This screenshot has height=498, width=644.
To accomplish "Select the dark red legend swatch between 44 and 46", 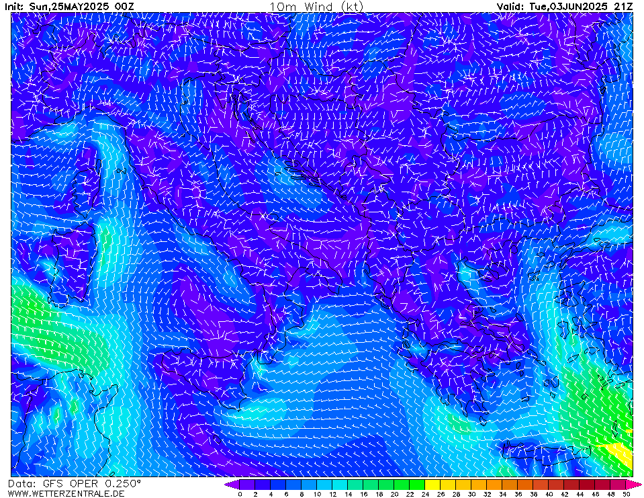I will coord(588,485).
